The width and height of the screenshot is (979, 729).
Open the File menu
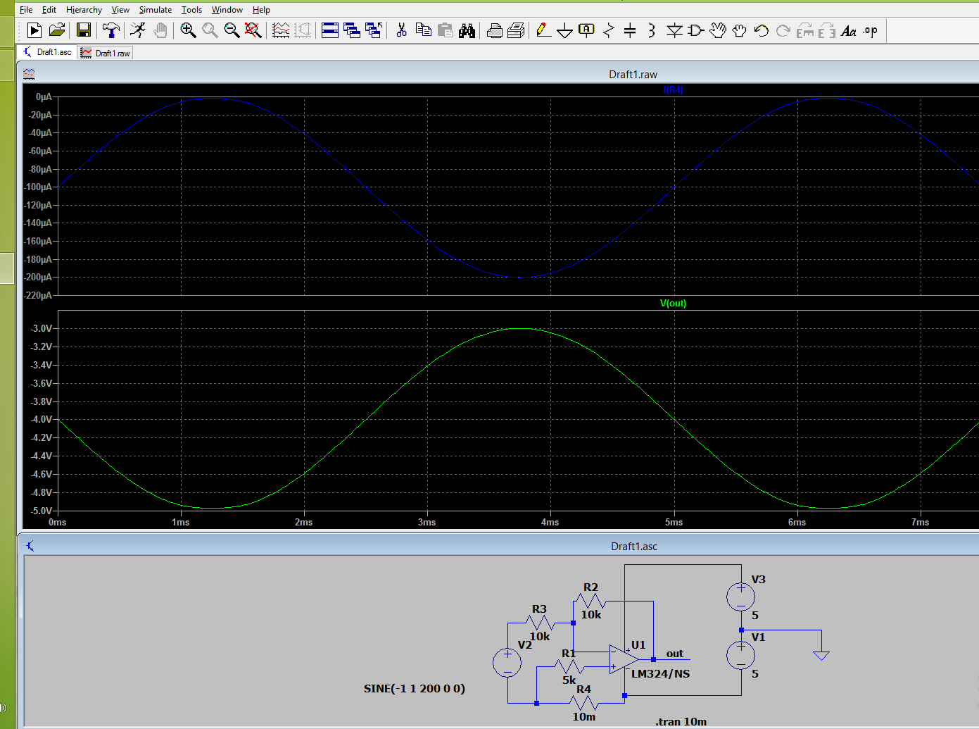tap(26, 10)
